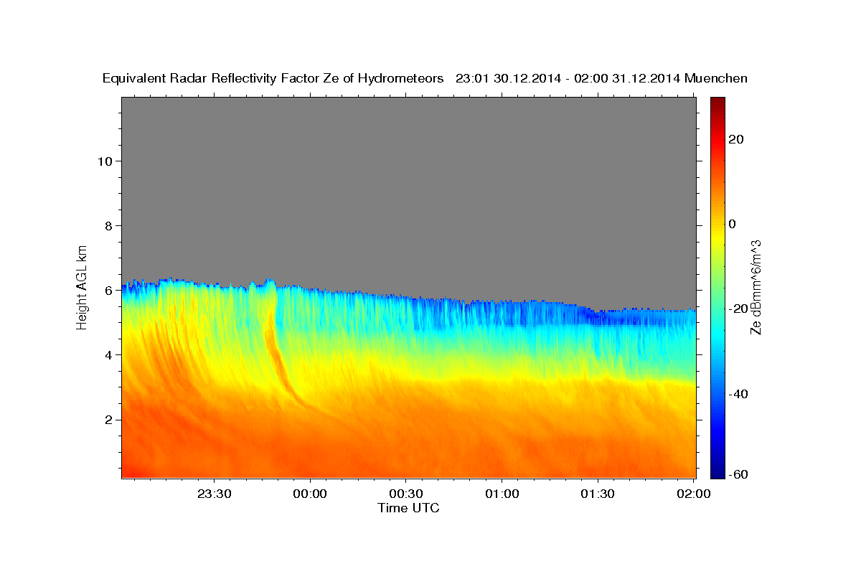Click the height tick label 10
This screenshot has height=574, width=861.
tap(104, 161)
